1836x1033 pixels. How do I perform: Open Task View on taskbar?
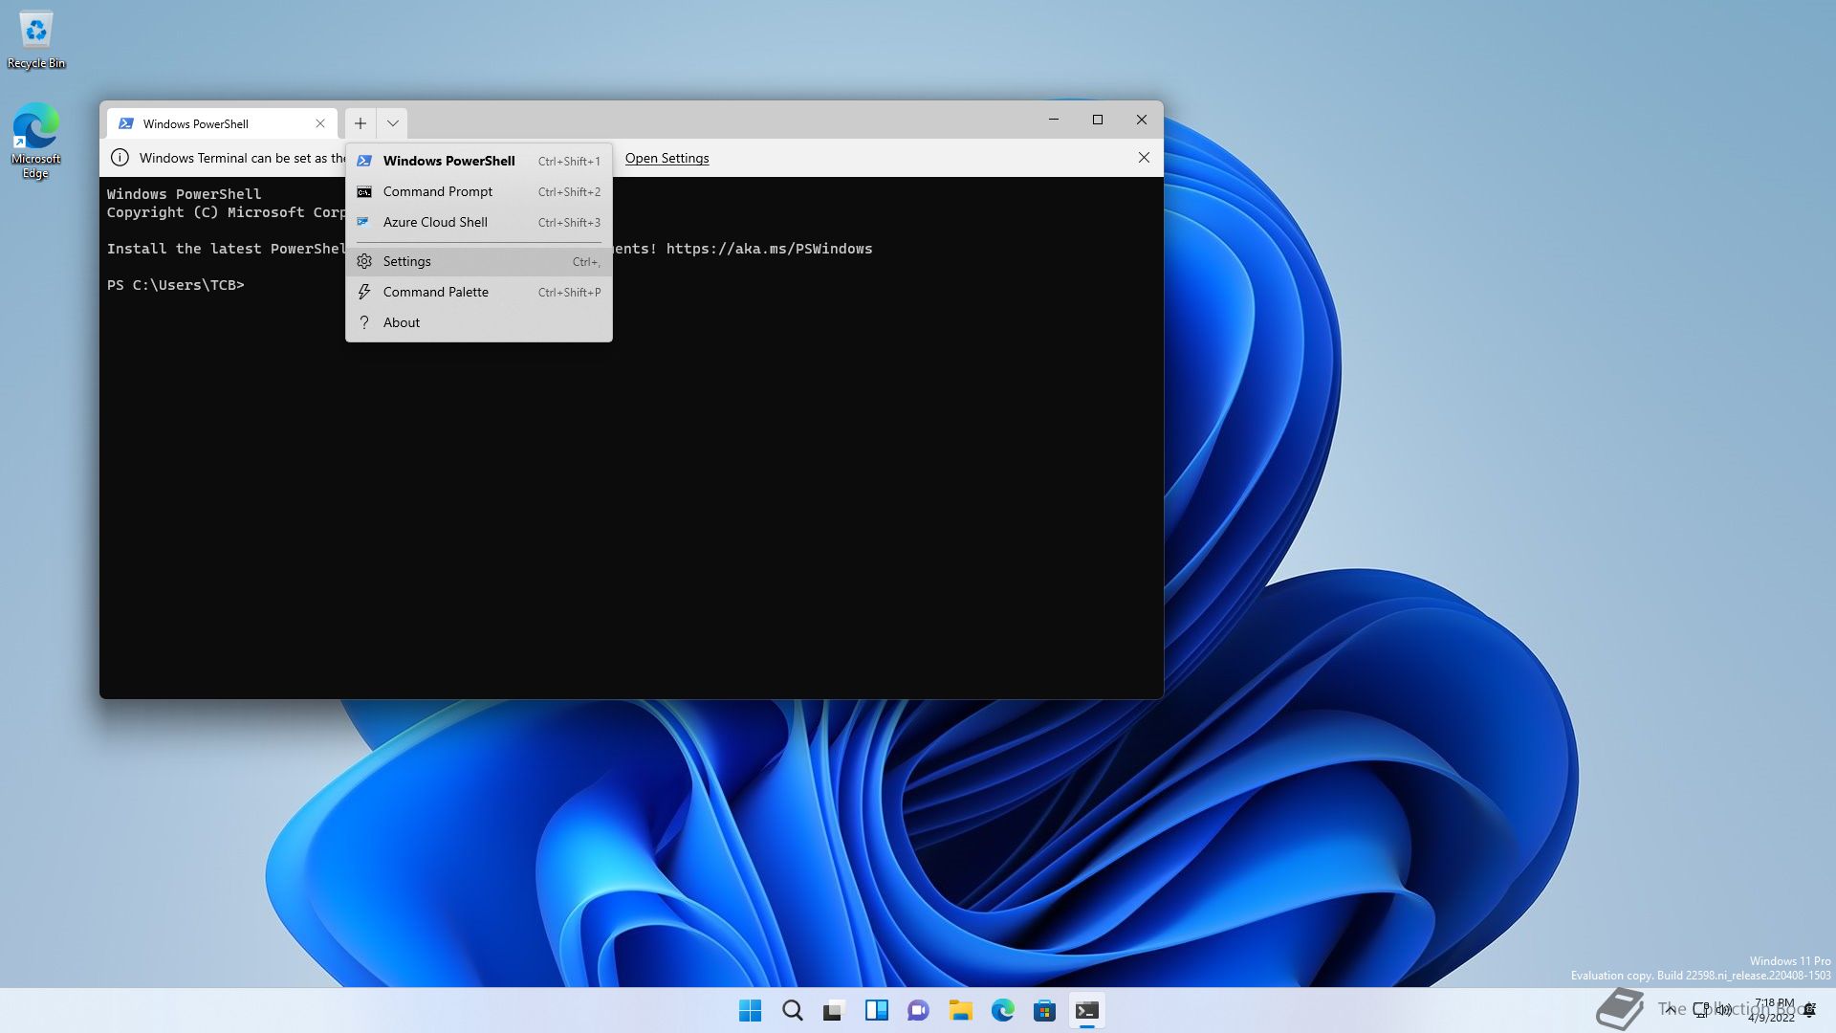[834, 1010]
